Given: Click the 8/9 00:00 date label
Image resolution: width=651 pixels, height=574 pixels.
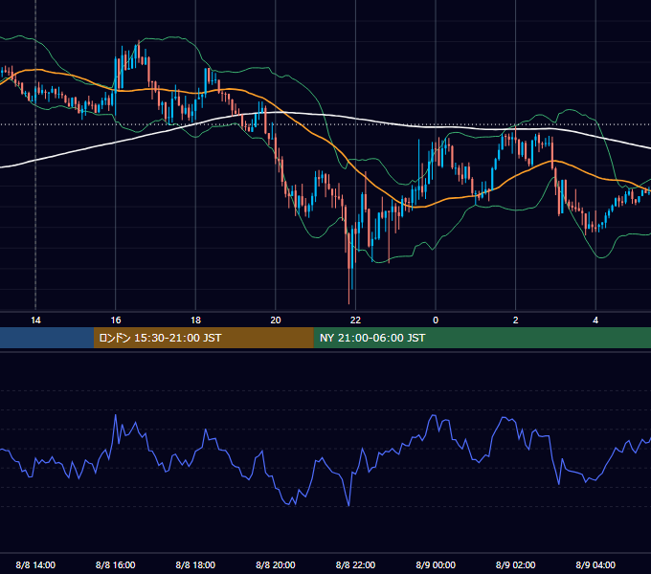Looking at the screenshot, I should pos(436,564).
